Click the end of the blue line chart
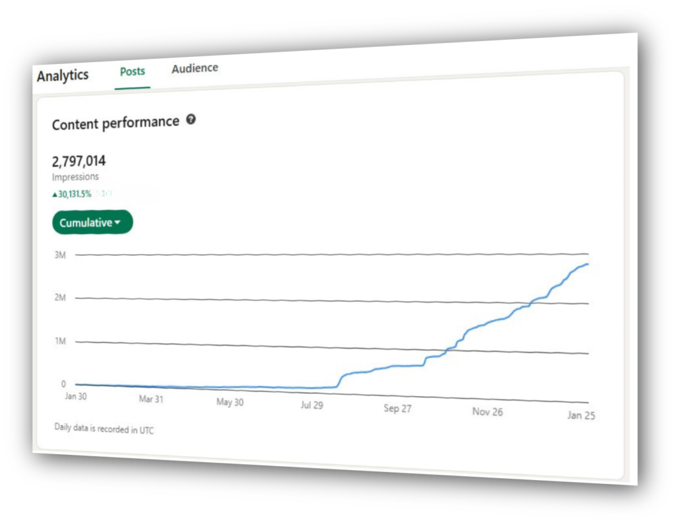677x525 pixels. click(587, 264)
